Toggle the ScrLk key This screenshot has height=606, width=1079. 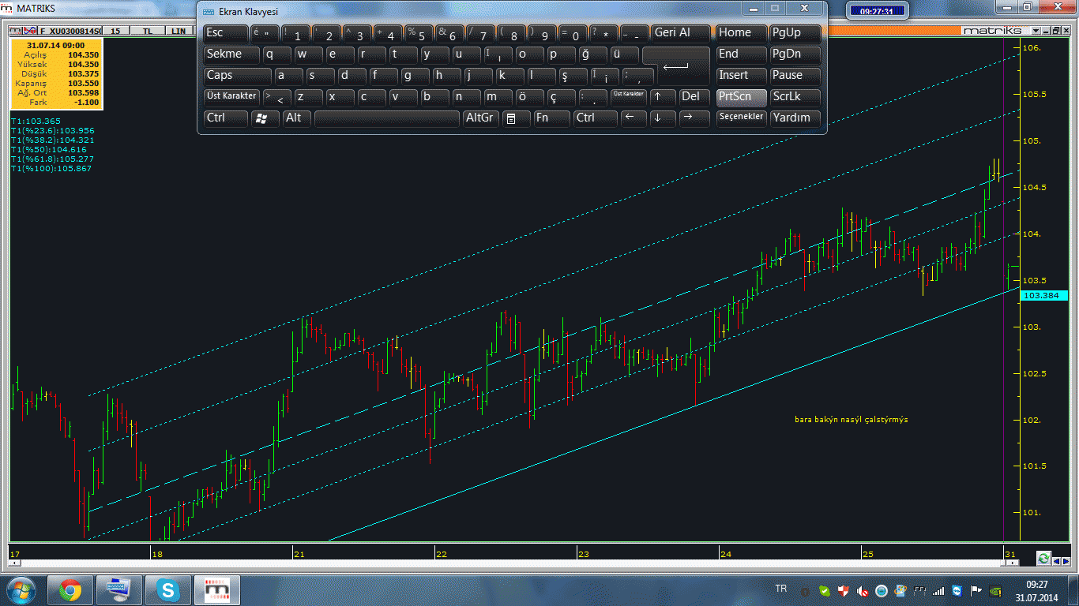795,96
